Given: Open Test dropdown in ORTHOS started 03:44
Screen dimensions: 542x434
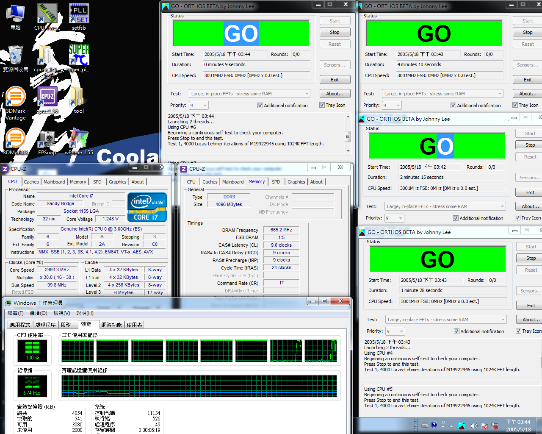Looking at the screenshot, I should click(x=249, y=94).
